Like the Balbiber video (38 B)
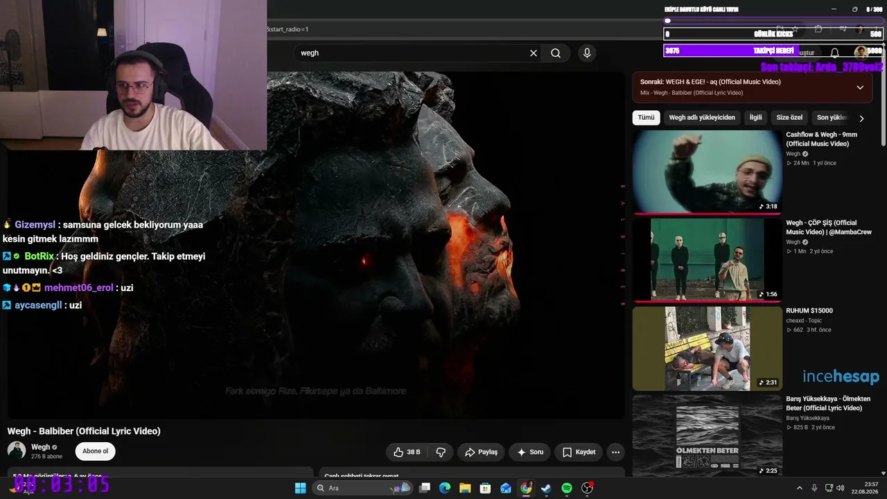 click(x=407, y=452)
